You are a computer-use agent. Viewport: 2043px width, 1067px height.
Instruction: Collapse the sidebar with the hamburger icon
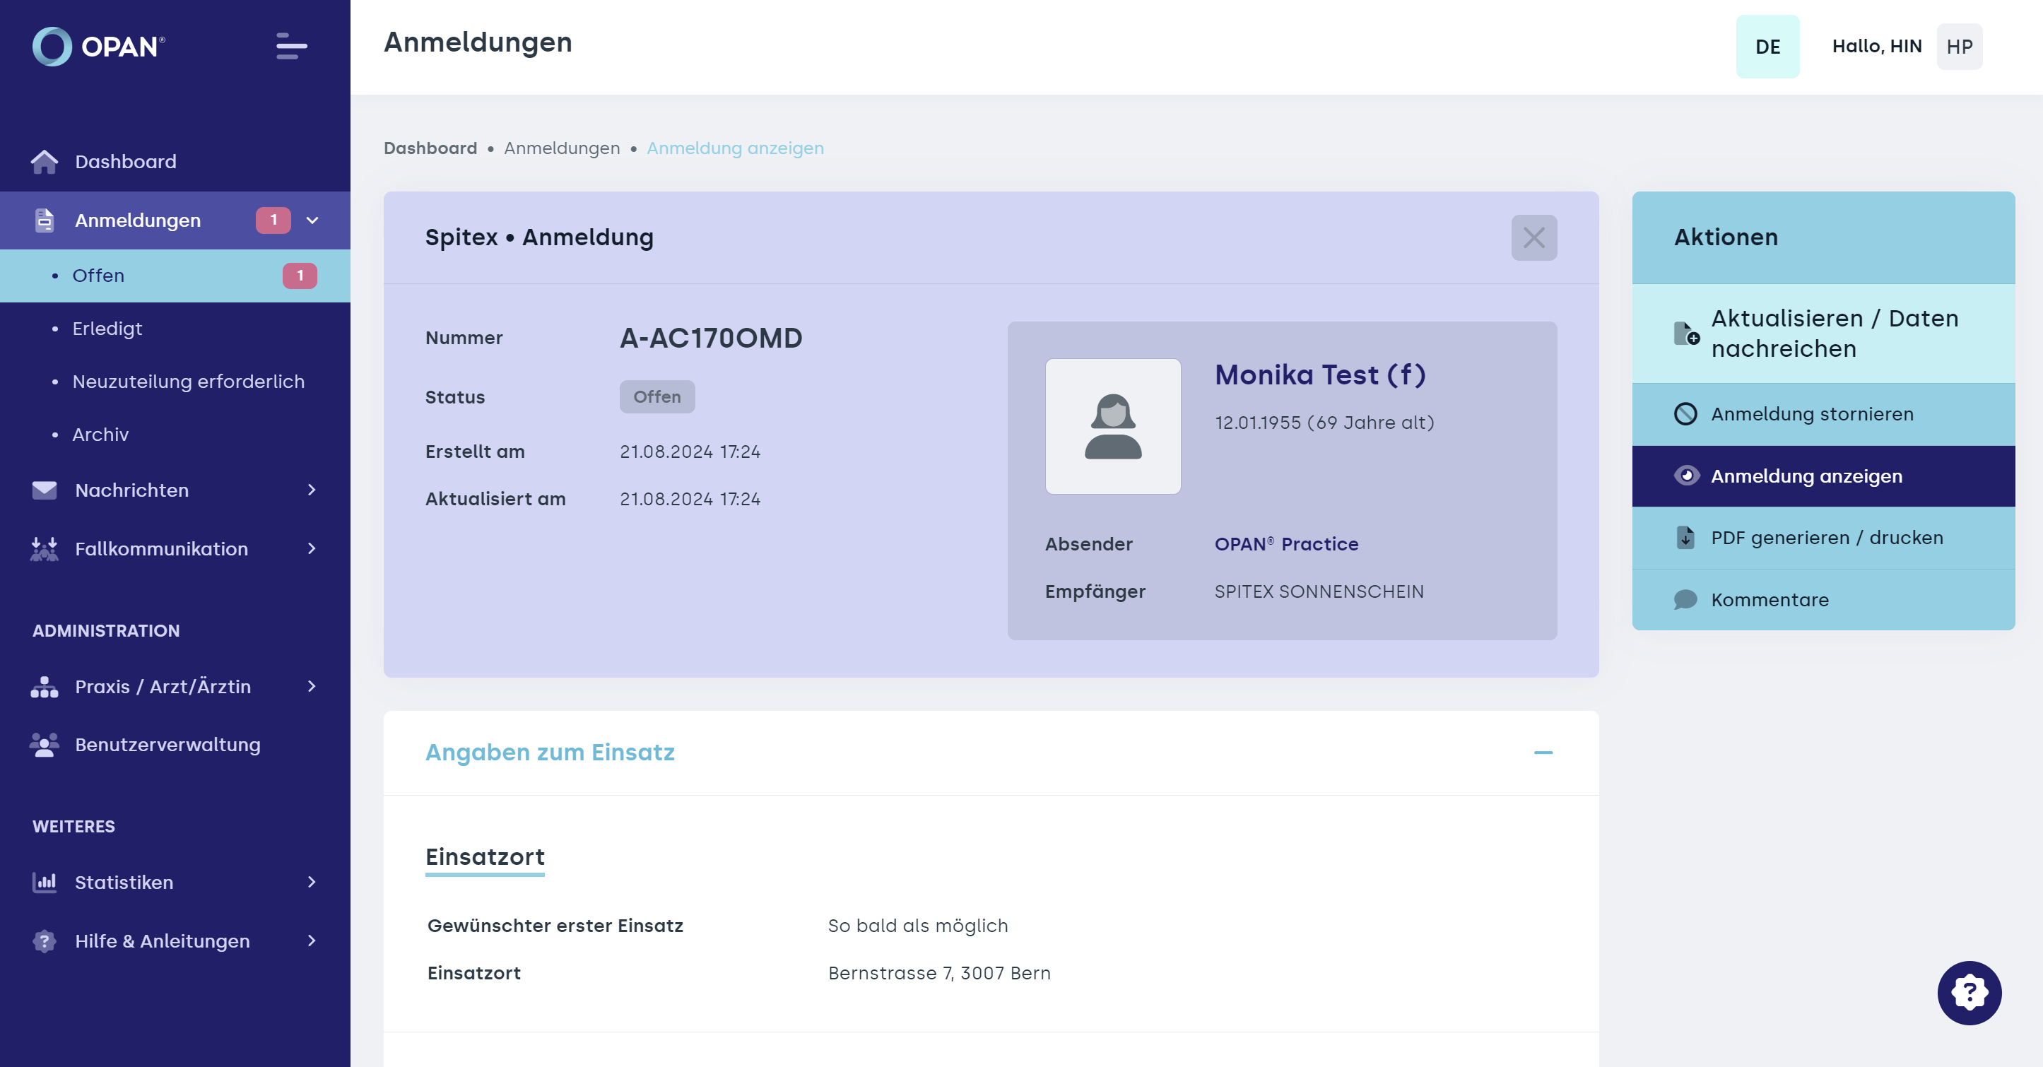coord(291,46)
